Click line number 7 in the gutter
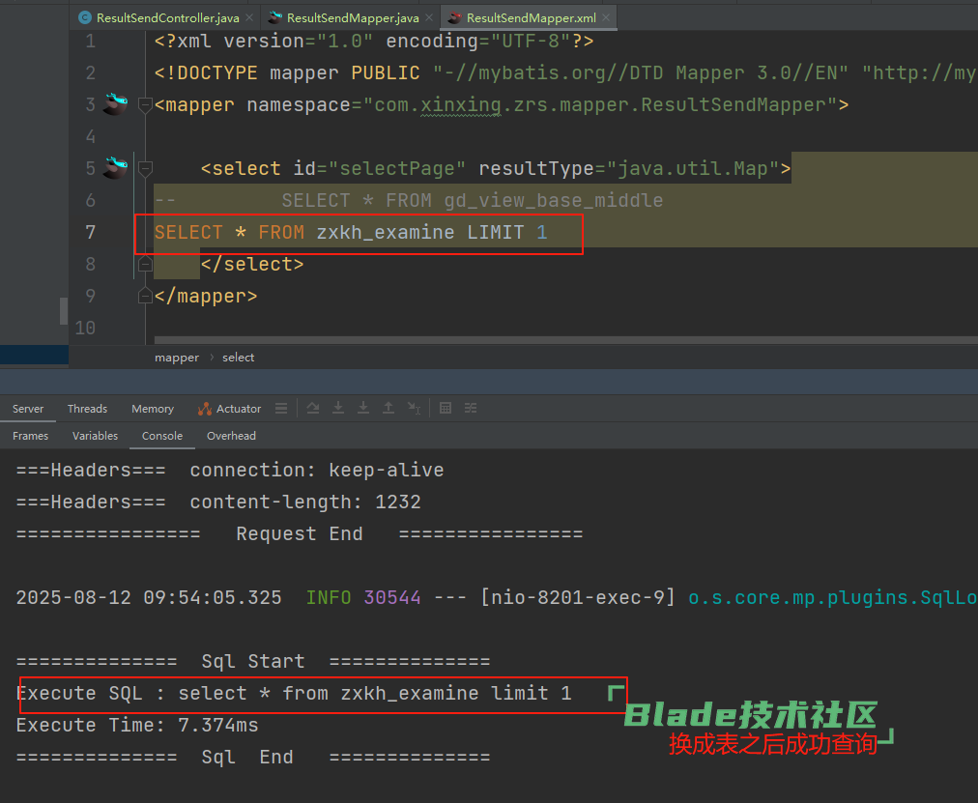The image size is (978, 803). [91, 232]
